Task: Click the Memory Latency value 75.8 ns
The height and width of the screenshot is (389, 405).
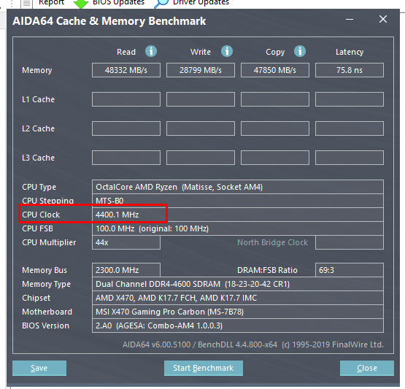Action: (350, 70)
